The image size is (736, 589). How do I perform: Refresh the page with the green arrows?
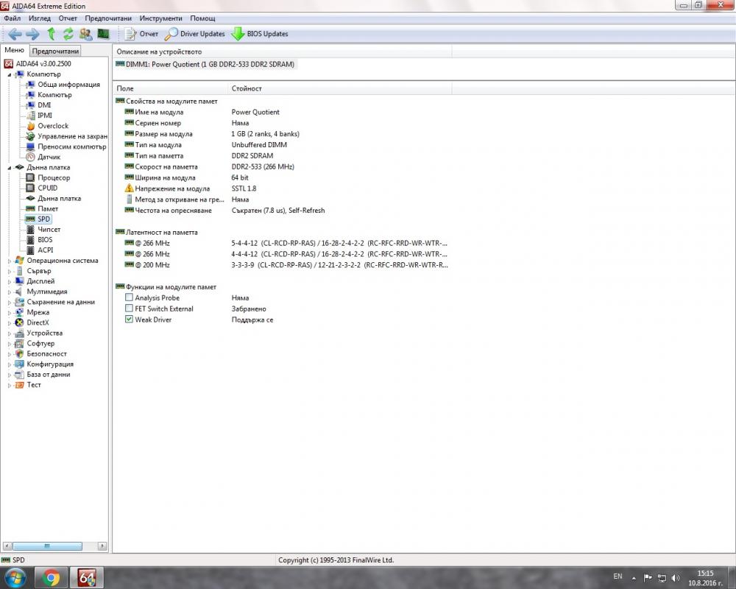pyautogui.click(x=68, y=34)
